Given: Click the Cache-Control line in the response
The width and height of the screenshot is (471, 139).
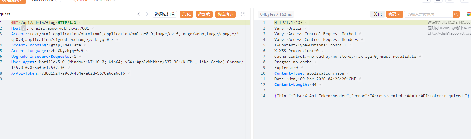Looking at the screenshot, I should tap(345, 56).
